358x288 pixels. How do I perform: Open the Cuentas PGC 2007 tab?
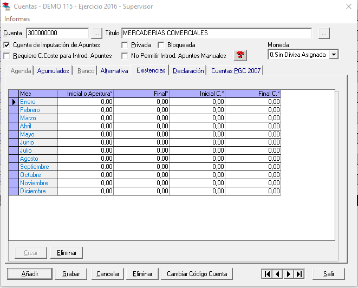click(236, 71)
